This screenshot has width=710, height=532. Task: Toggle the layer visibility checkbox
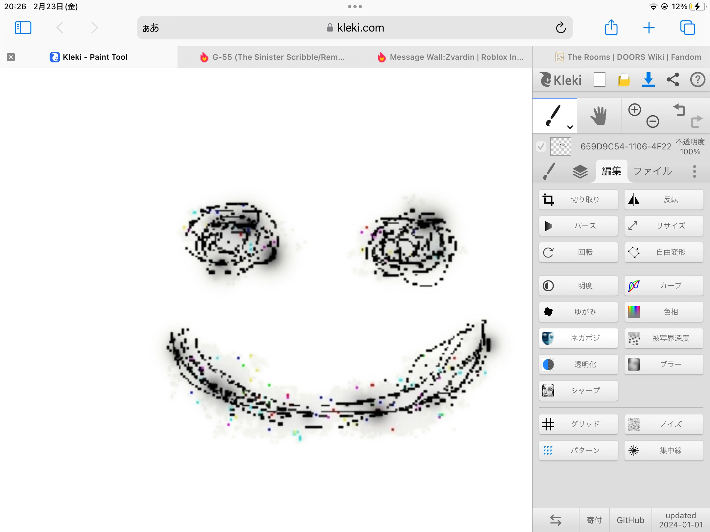pos(541,146)
